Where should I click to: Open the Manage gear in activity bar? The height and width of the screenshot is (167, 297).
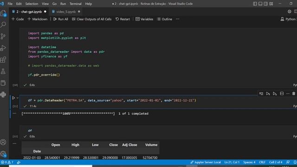click(3, 154)
